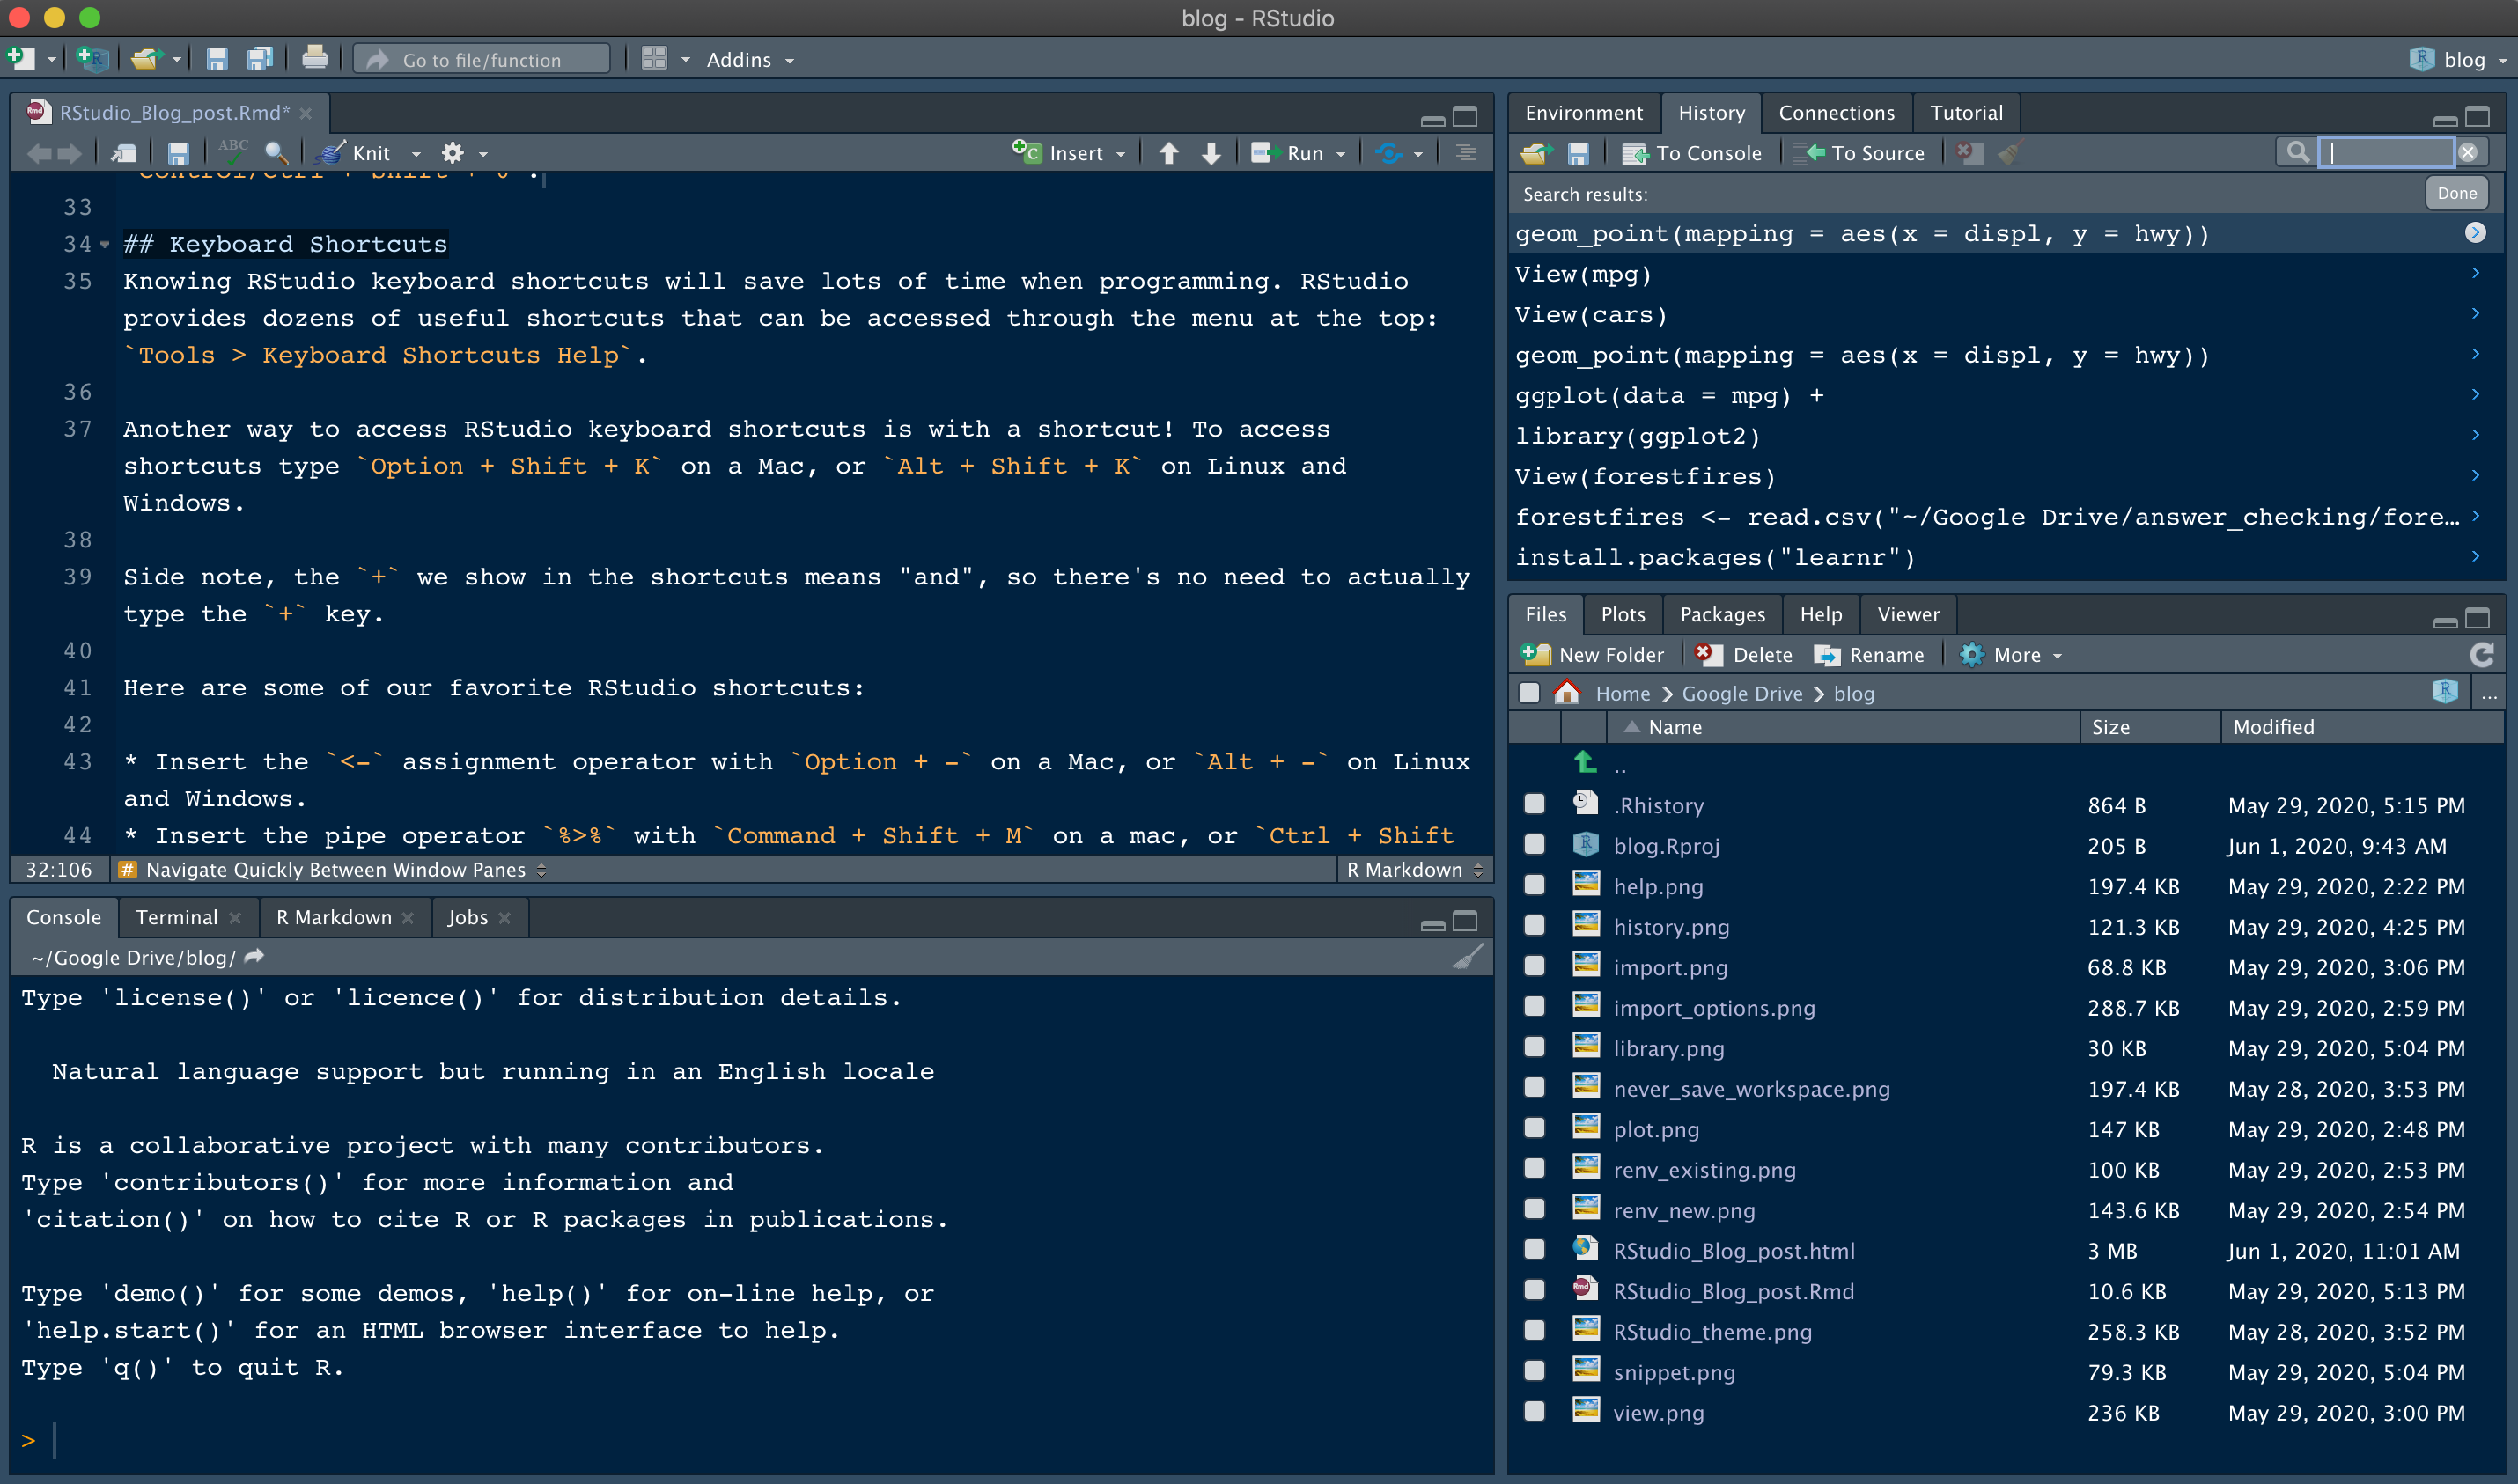Expand the More dropdown in Files toolbar
Screen dimensions: 2518x1484
tap(2014, 654)
